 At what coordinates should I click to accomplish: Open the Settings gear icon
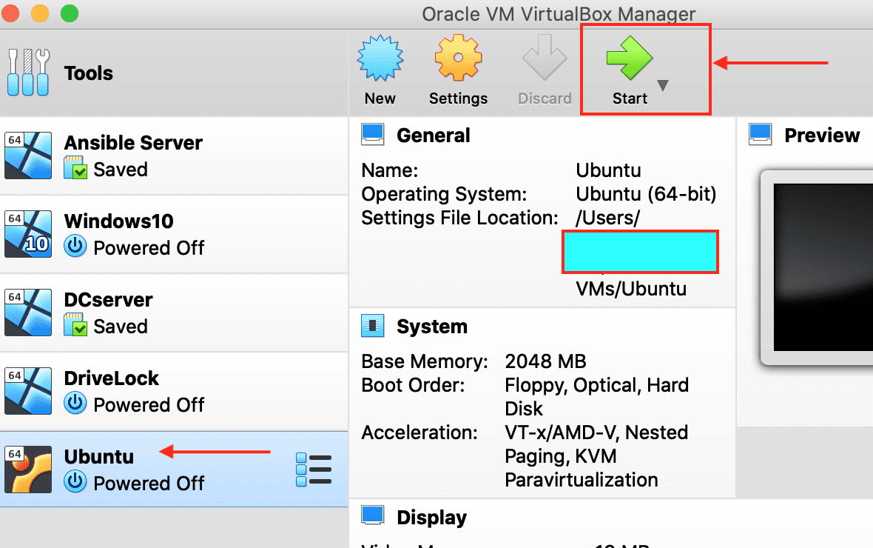tap(458, 59)
